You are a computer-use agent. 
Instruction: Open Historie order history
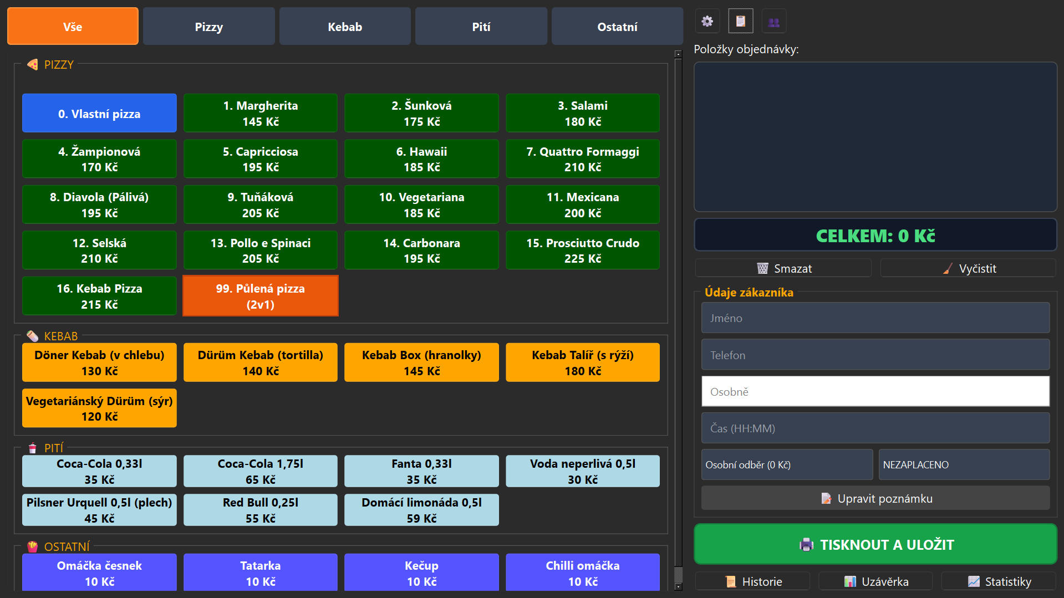(752, 581)
